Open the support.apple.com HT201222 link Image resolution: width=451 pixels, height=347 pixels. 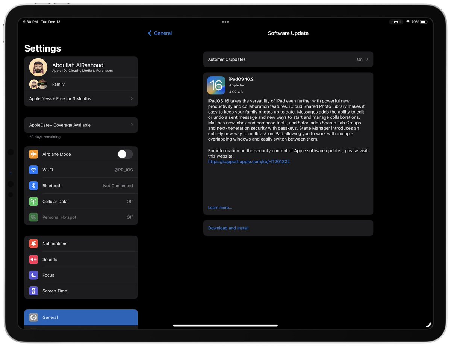[249, 162]
